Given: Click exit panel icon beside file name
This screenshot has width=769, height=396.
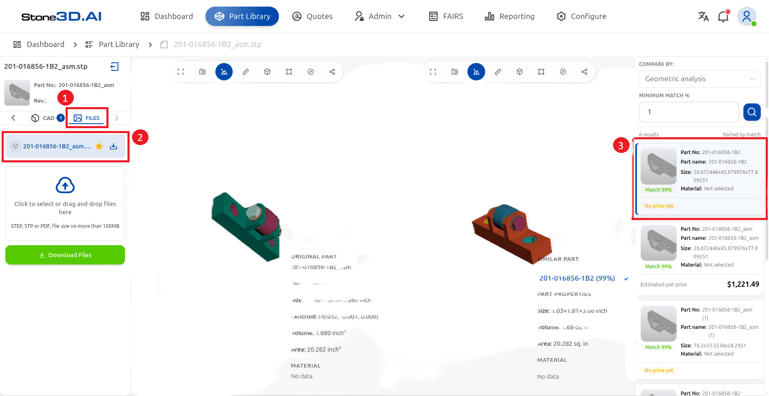Looking at the screenshot, I should pos(115,66).
